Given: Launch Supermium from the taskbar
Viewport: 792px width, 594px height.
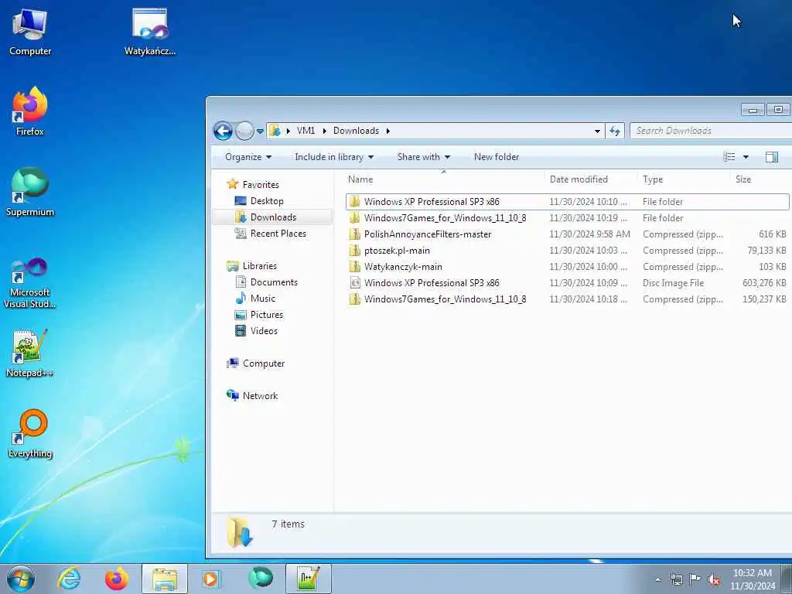Looking at the screenshot, I should click(261, 579).
